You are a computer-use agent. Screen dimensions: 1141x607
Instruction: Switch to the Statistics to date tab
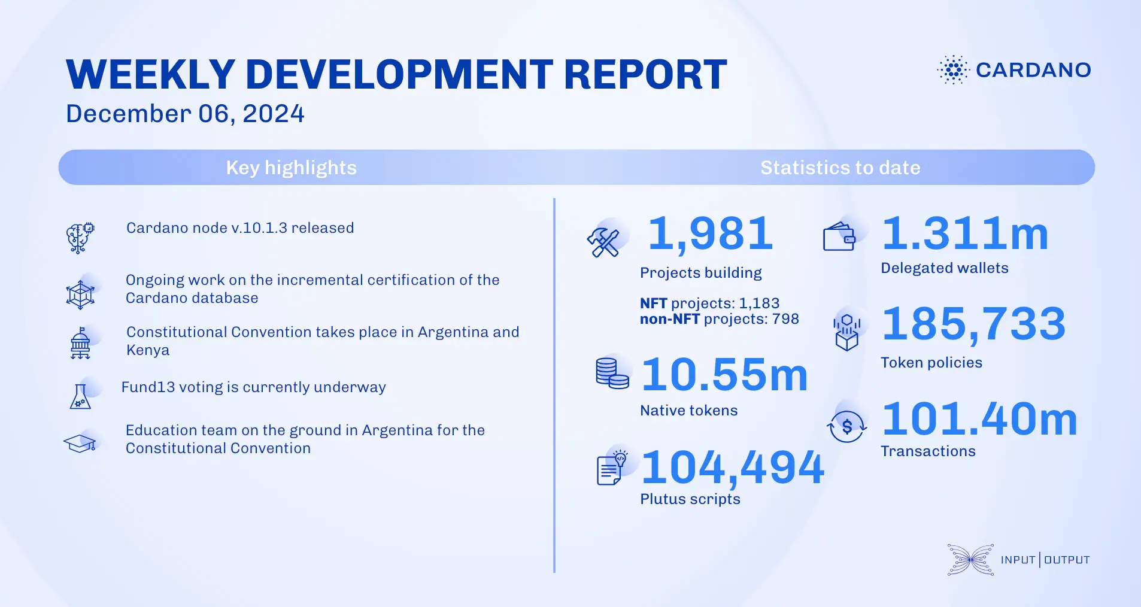(840, 168)
